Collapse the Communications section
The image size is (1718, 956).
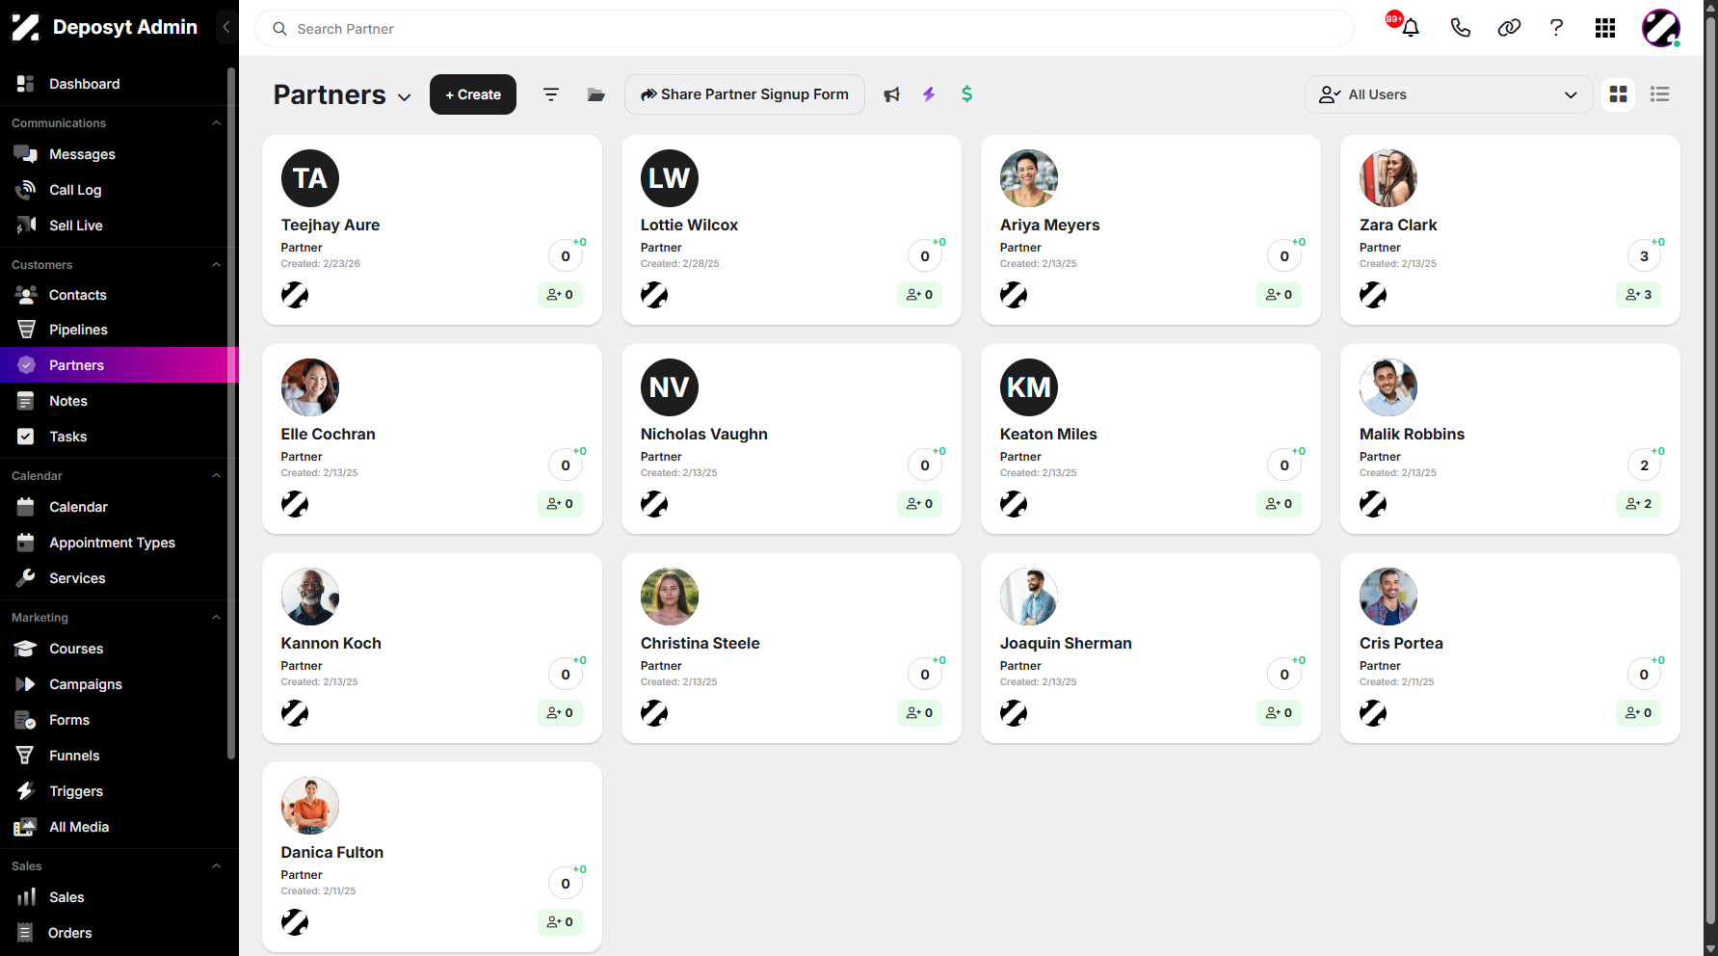(x=216, y=123)
